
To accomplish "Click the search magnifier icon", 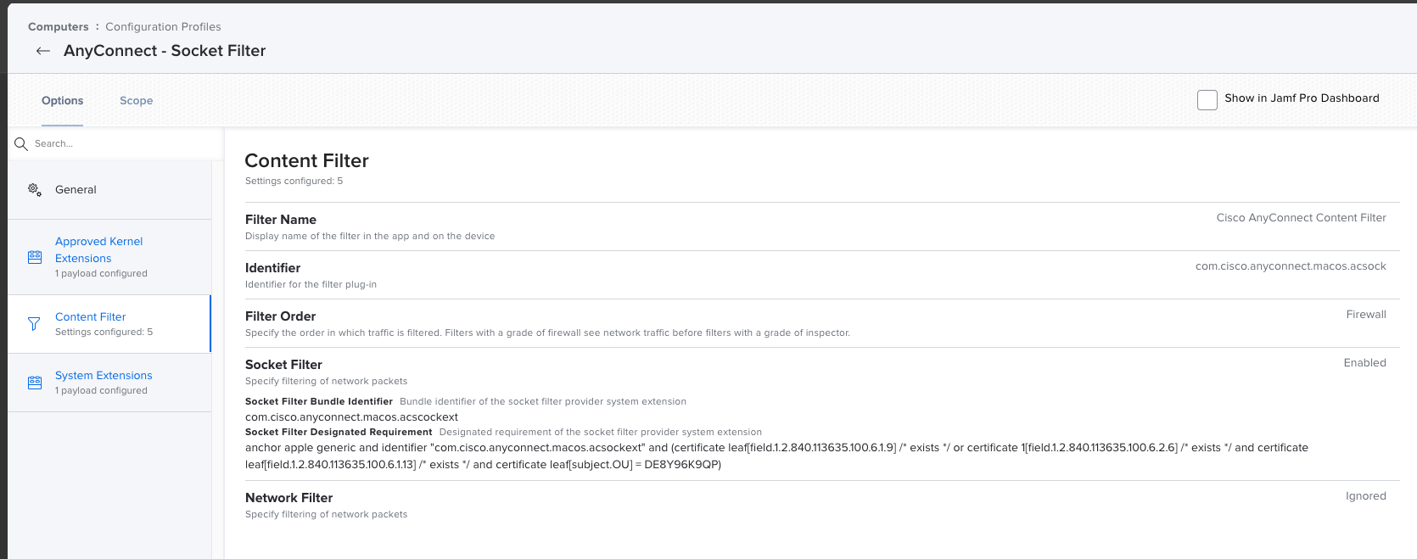I will click(21, 144).
